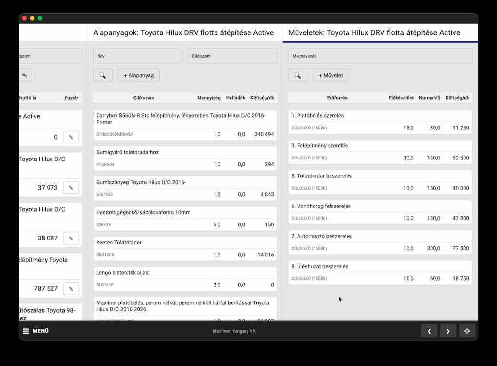
Task: Click the pencil edit icon beside 787 527
Action: (71, 288)
